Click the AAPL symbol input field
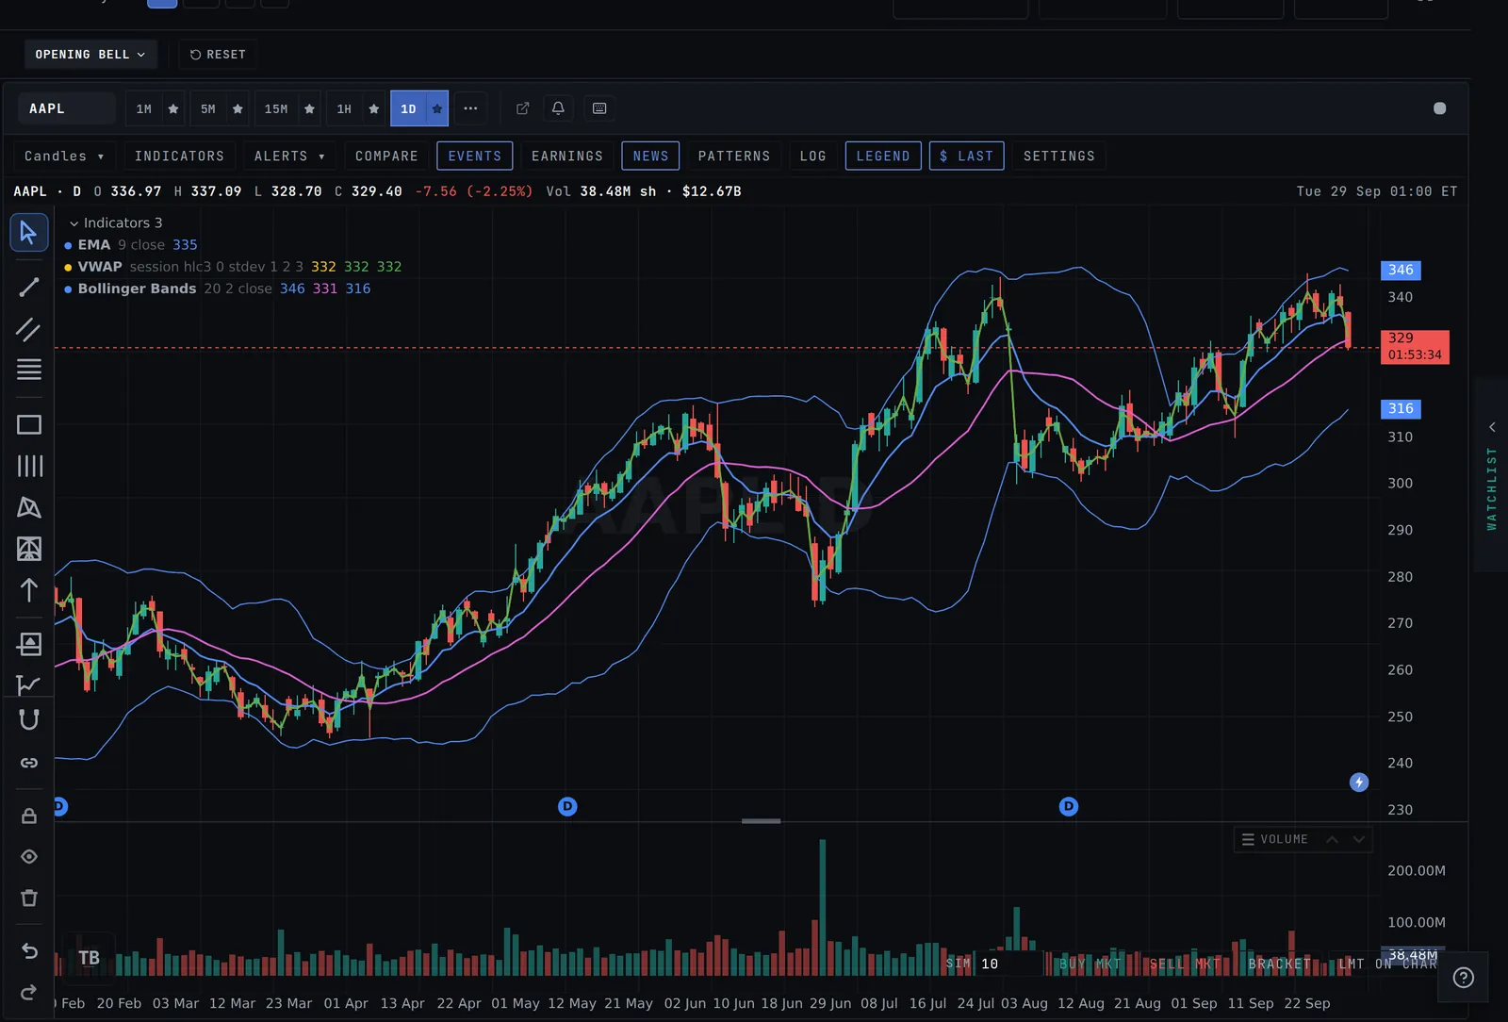This screenshot has width=1508, height=1022. point(66,108)
